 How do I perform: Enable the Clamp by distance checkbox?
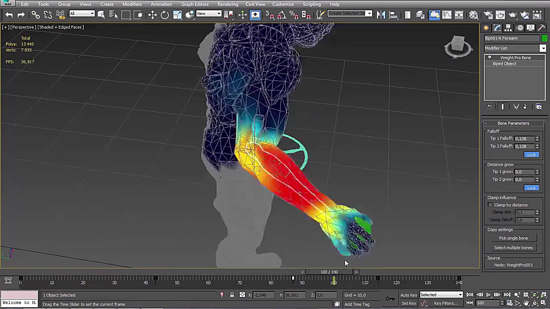(x=490, y=205)
